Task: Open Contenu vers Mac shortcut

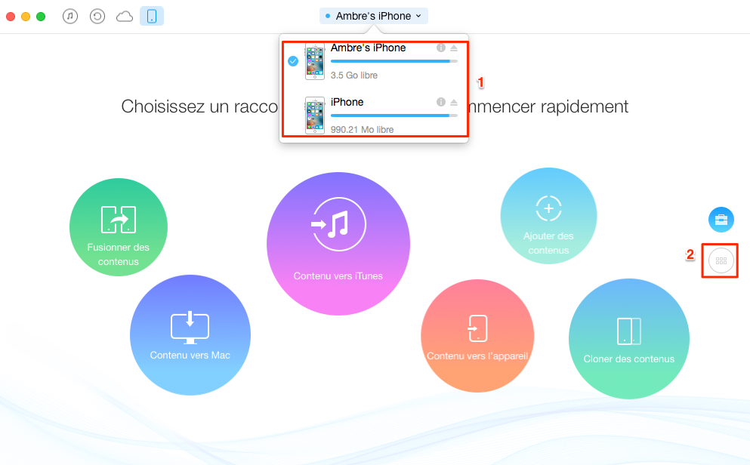Action: [x=190, y=335]
